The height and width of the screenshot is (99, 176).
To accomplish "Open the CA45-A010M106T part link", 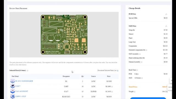I will [x=21, y=91].
